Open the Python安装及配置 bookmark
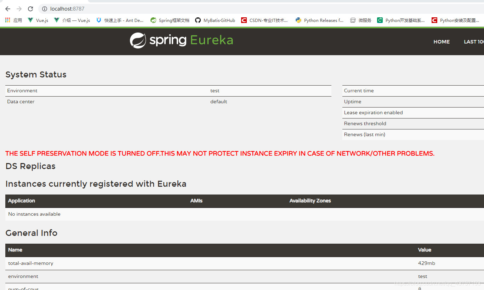This screenshot has width=484, height=290. click(x=455, y=20)
